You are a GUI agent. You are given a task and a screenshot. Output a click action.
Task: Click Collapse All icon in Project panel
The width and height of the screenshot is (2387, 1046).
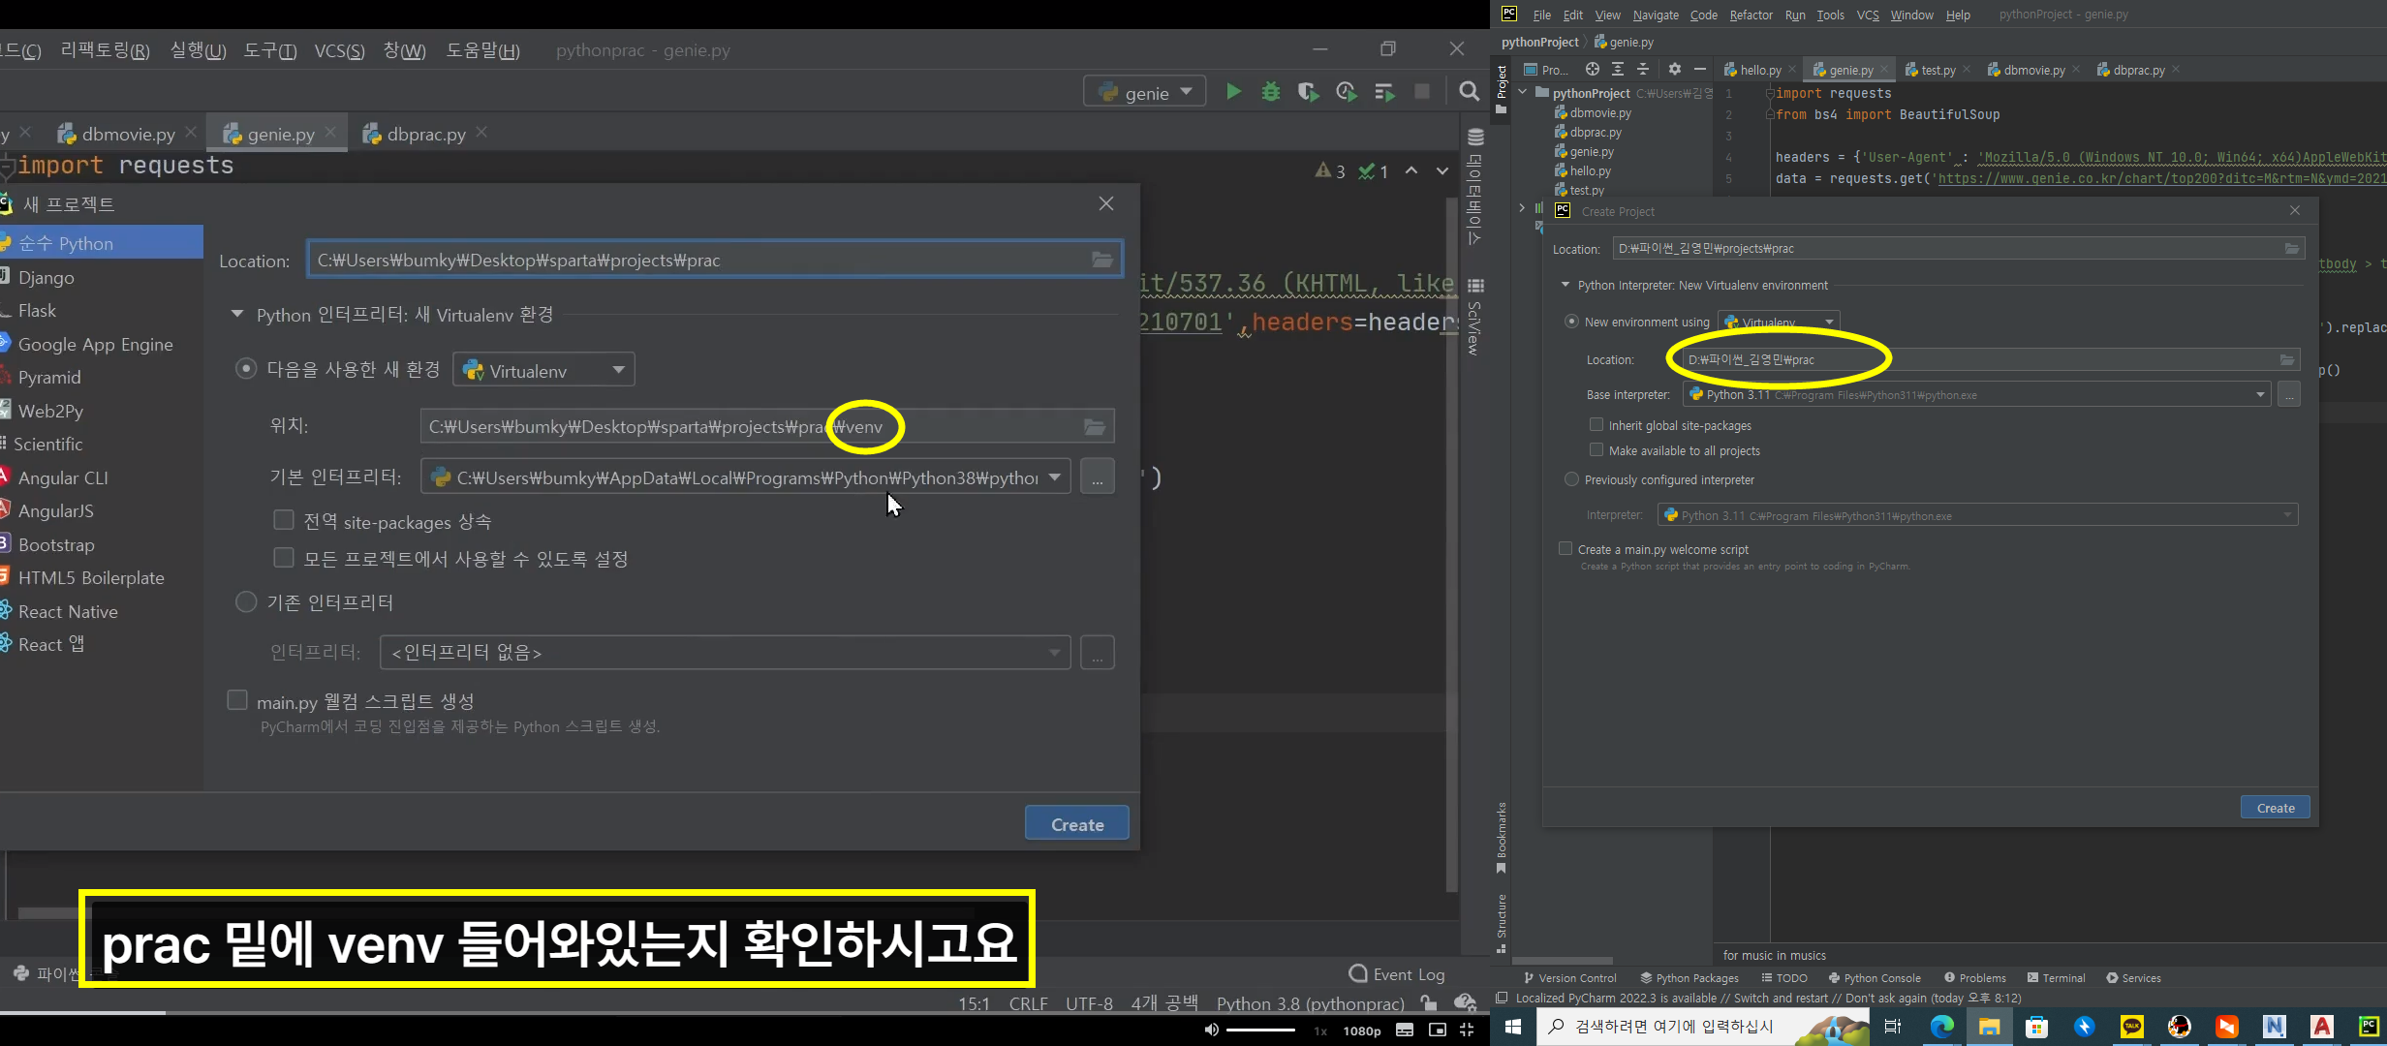tap(1643, 69)
